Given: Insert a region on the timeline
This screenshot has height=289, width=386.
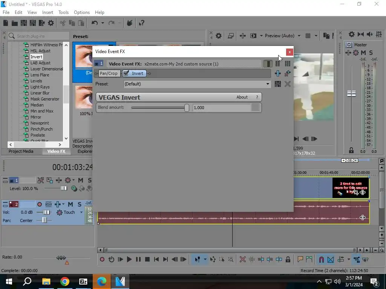Looking at the screenshot, I should [x=309, y=259].
